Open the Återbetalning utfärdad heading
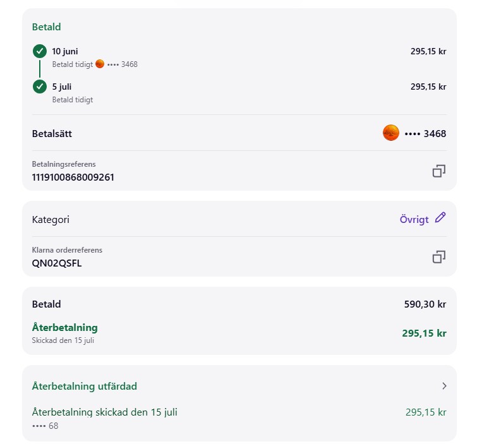 [x=85, y=386]
